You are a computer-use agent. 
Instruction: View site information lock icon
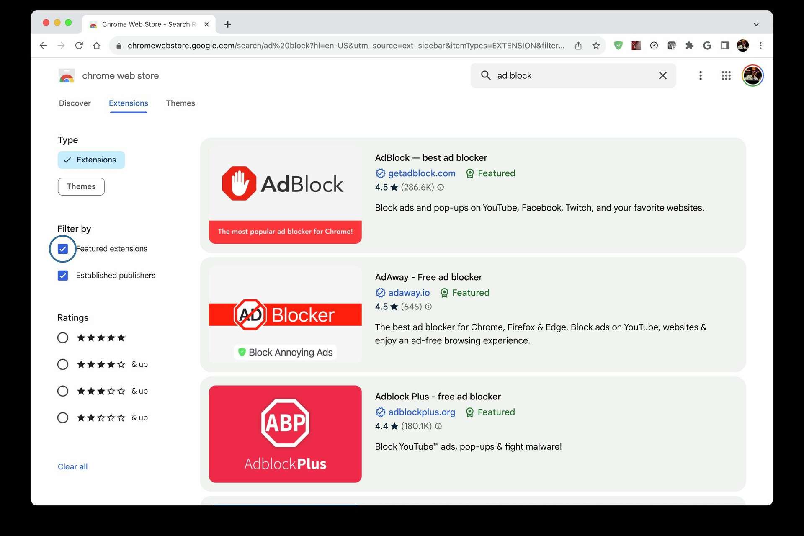119,46
